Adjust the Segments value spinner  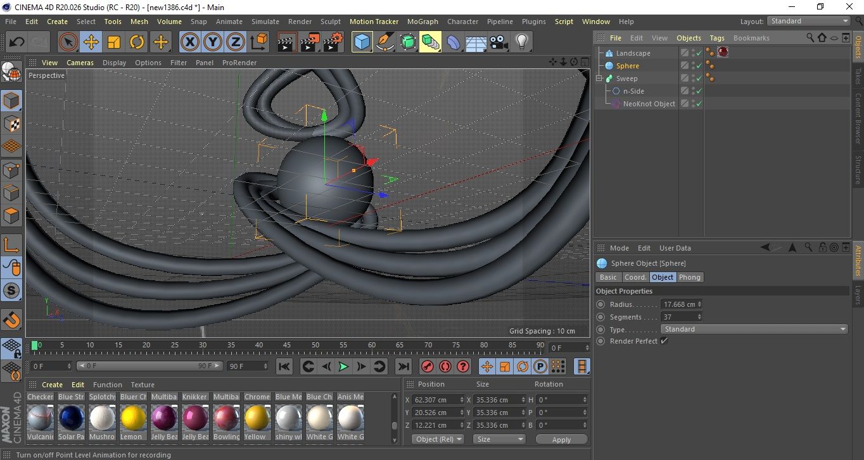(699, 317)
